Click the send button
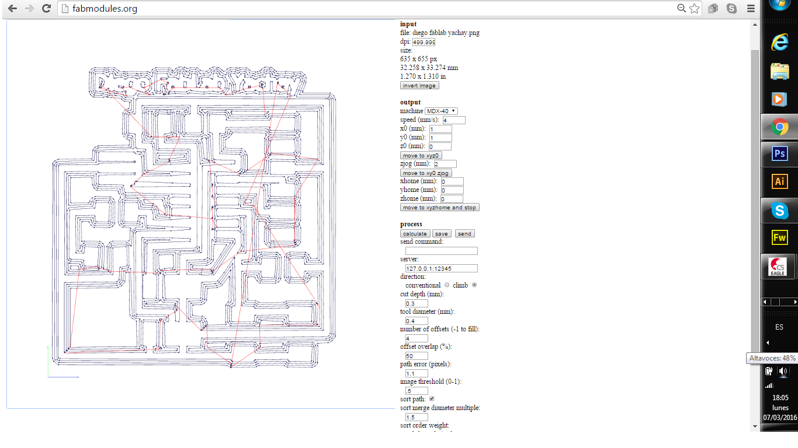798x448 pixels. pos(464,233)
